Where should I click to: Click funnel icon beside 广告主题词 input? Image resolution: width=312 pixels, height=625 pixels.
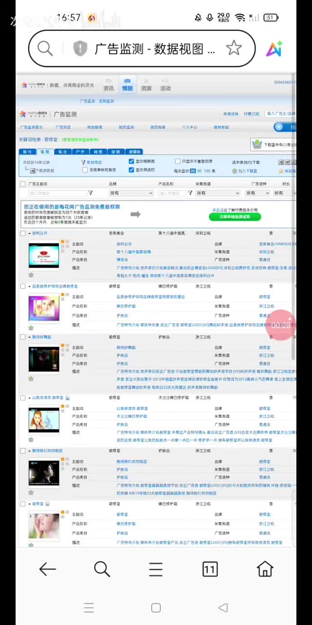click(90, 193)
